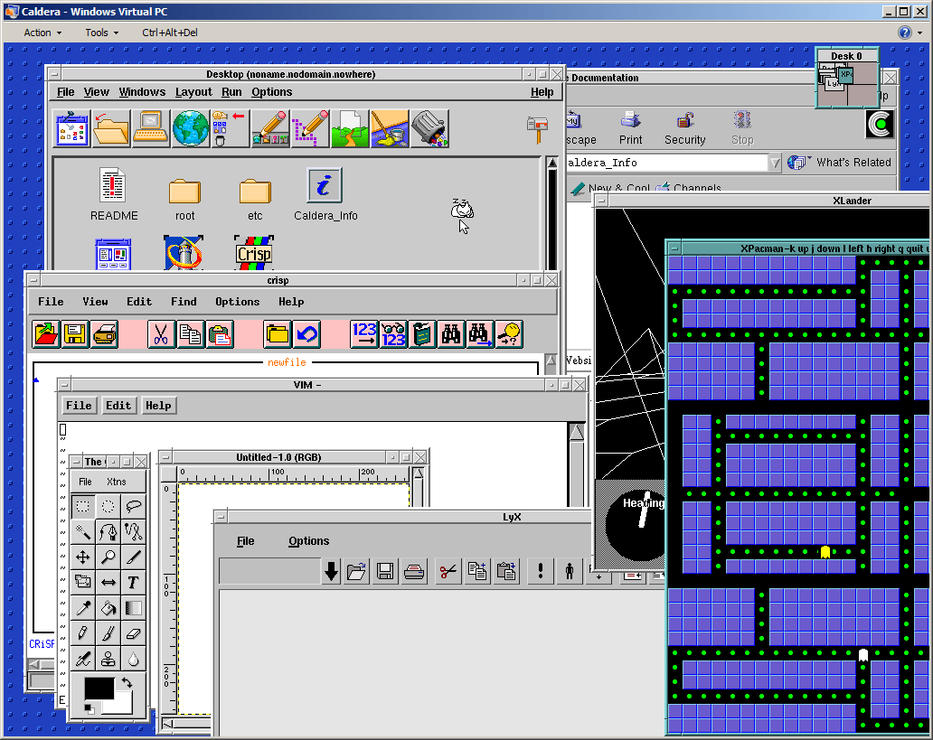Click the floppy save icon in LyX toolbar

pos(385,572)
